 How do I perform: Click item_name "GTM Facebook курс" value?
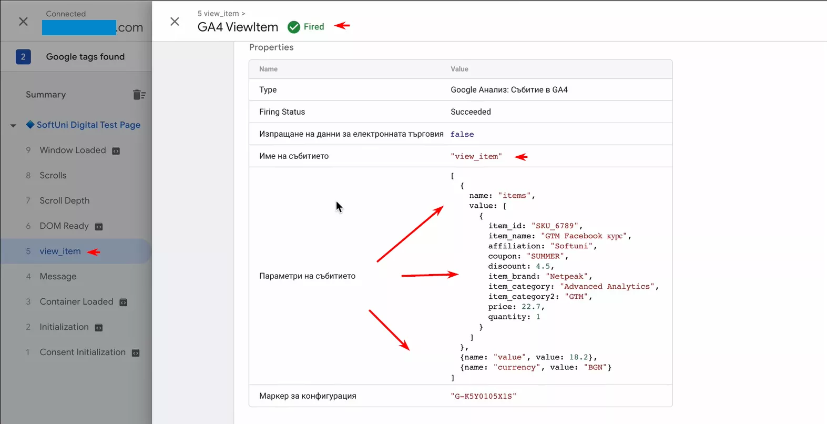point(584,236)
